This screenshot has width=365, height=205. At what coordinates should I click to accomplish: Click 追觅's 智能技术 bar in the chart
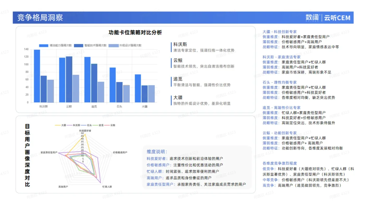point(94,83)
